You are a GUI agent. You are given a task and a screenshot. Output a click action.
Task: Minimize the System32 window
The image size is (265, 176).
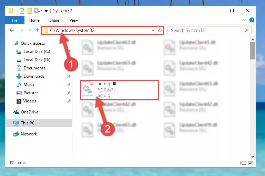(x=216, y=11)
